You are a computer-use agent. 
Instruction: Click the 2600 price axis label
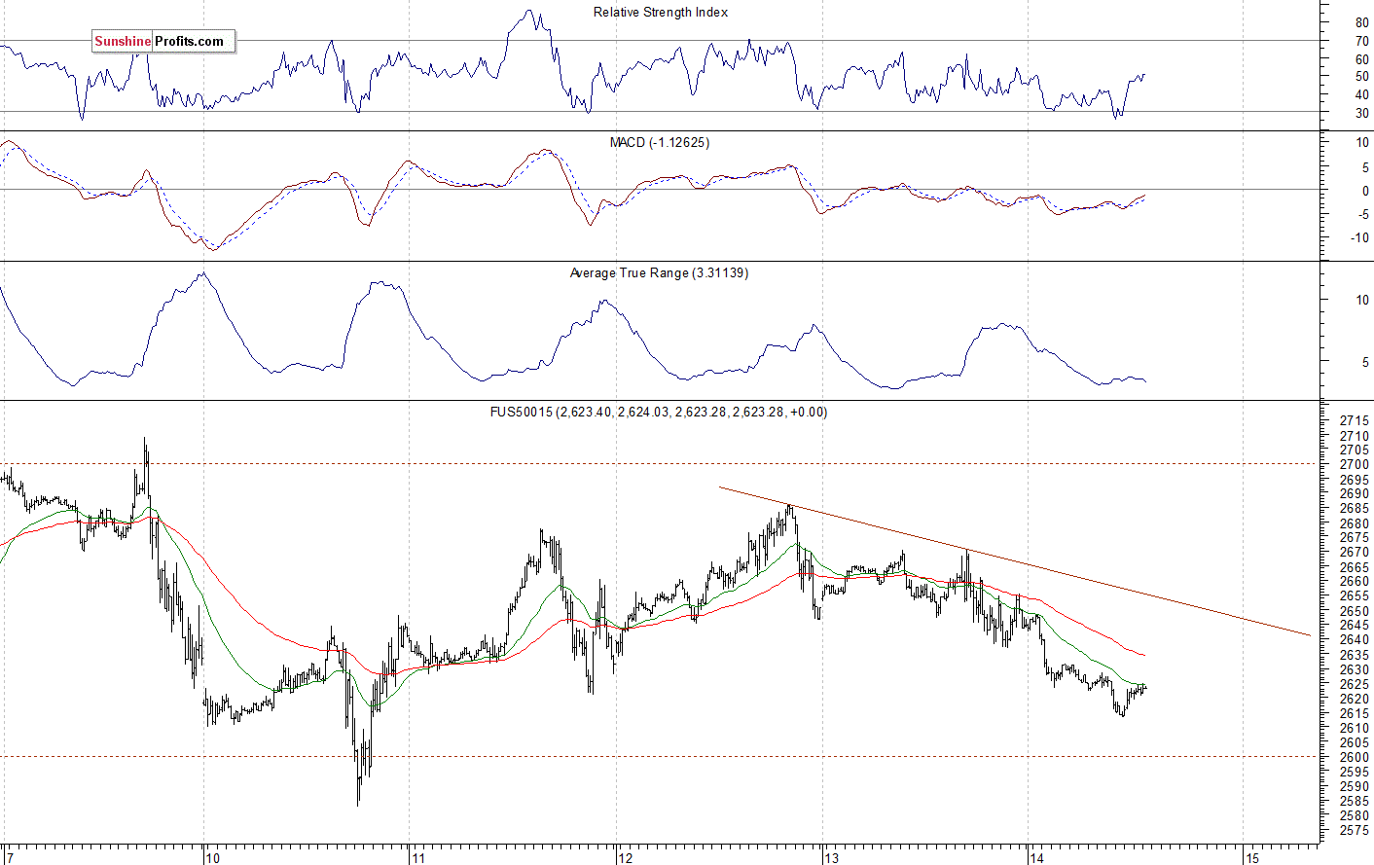(1355, 757)
